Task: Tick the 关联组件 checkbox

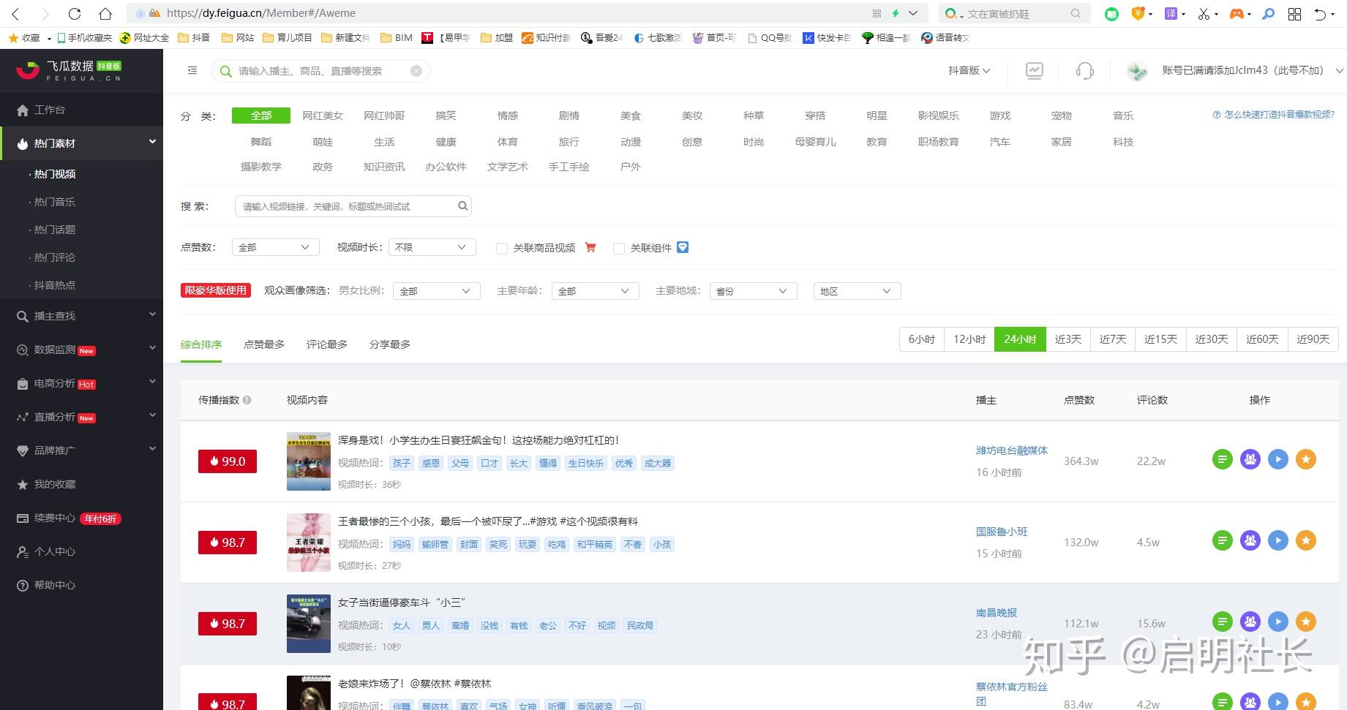Action: pyautogui.click(x=619, y=249)
